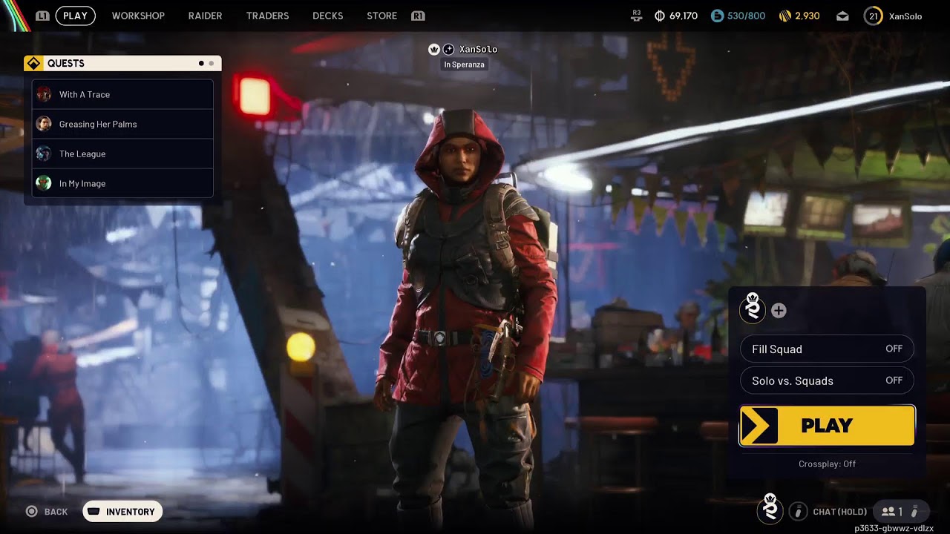Click the yellow striped token icon beside 2,930
This screenshot has height=534, width=950.
784,16
